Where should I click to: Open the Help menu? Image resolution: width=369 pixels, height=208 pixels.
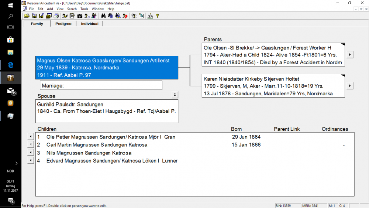[111, 9]
